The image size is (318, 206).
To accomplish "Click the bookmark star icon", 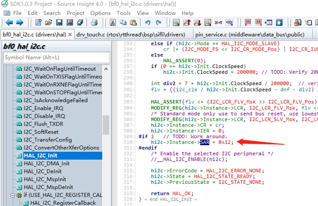I will [279, 22].
